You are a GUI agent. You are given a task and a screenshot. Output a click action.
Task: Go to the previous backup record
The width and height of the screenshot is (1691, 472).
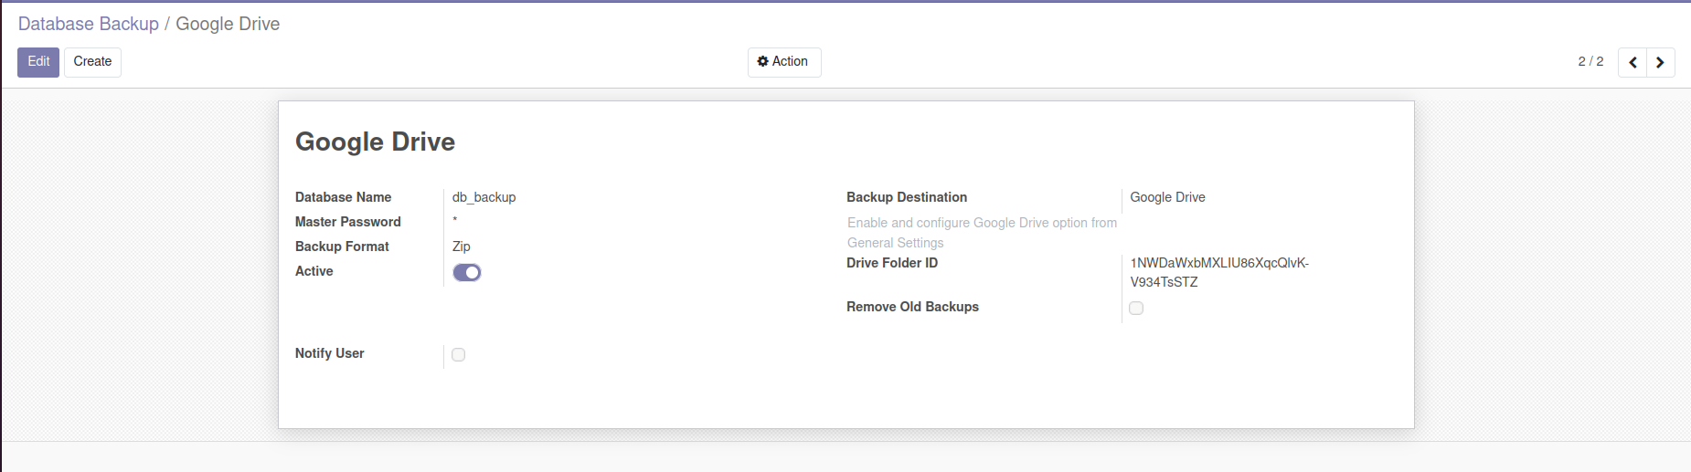1633,62
